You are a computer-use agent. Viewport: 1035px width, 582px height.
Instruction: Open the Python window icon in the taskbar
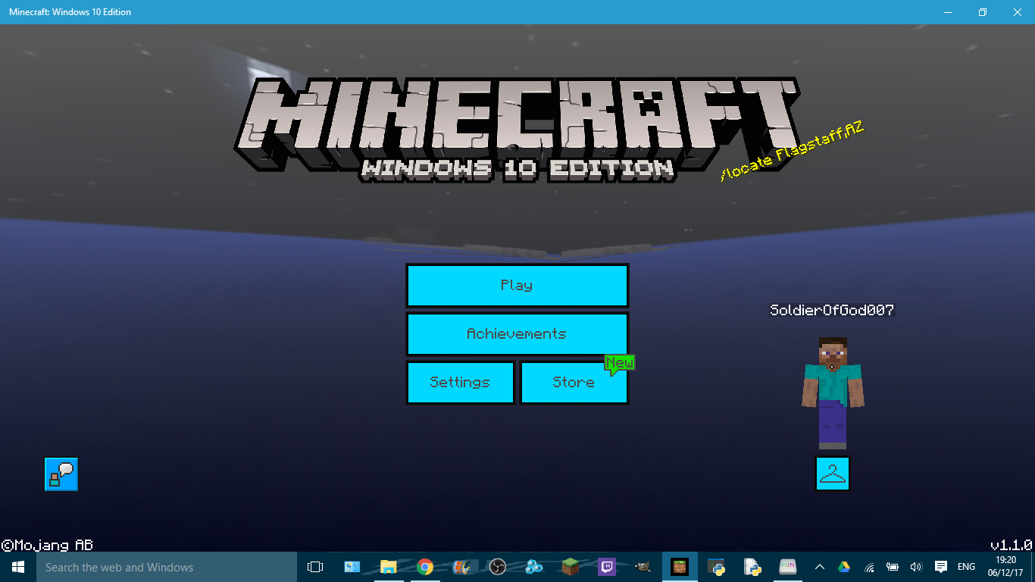point(716,567)
